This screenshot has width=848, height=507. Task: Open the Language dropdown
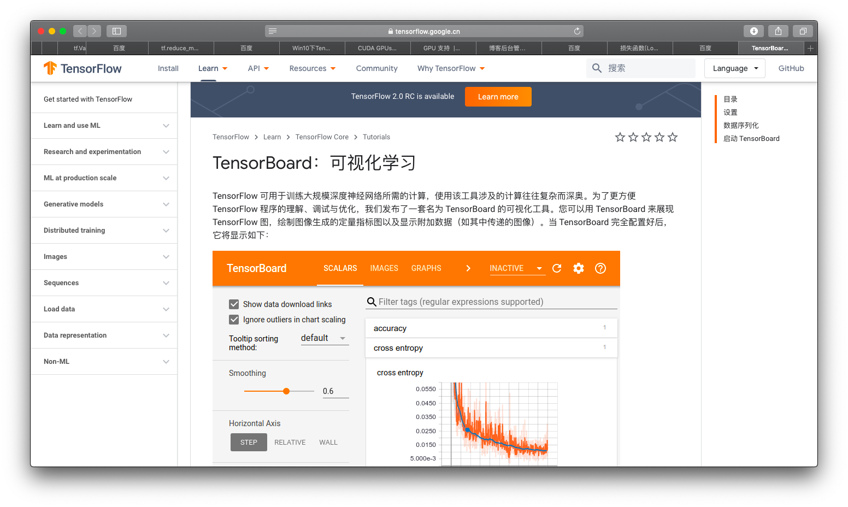(x=735, y=68)
